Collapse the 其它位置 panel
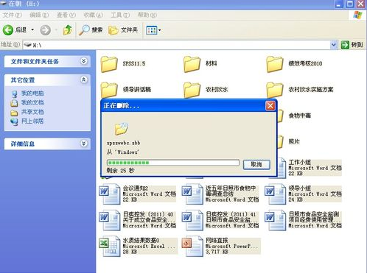Viewport: 367px width, 276px height. tap(84, 79)
